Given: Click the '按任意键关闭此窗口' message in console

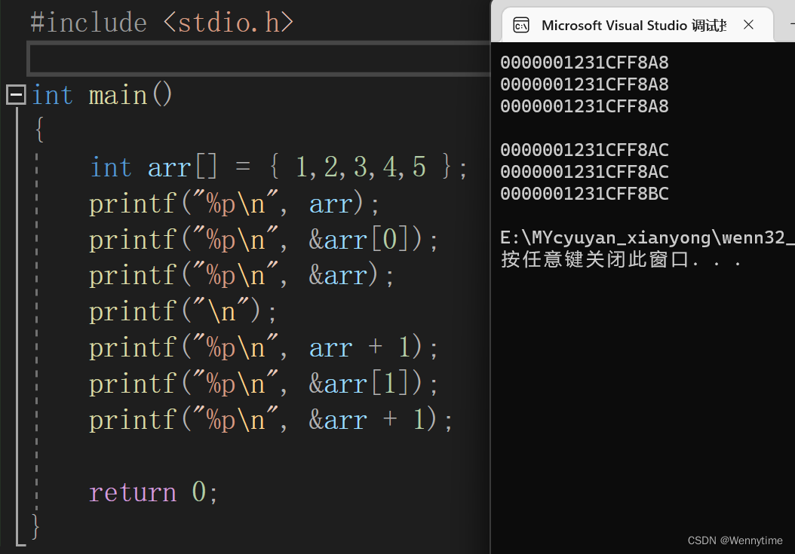Looking at the screenshot, I should 621,259.
